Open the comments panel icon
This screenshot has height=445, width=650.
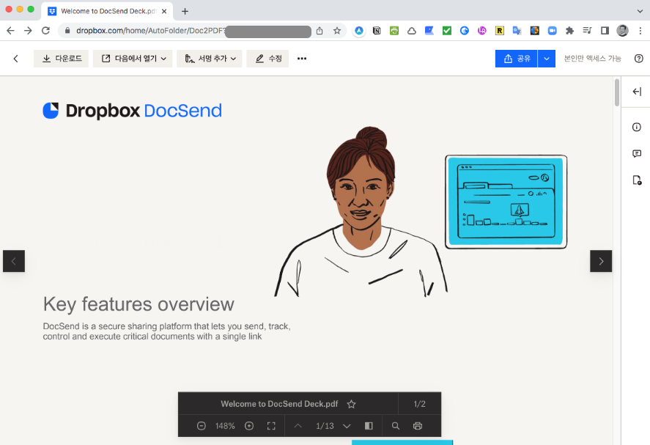coord(637,153)
